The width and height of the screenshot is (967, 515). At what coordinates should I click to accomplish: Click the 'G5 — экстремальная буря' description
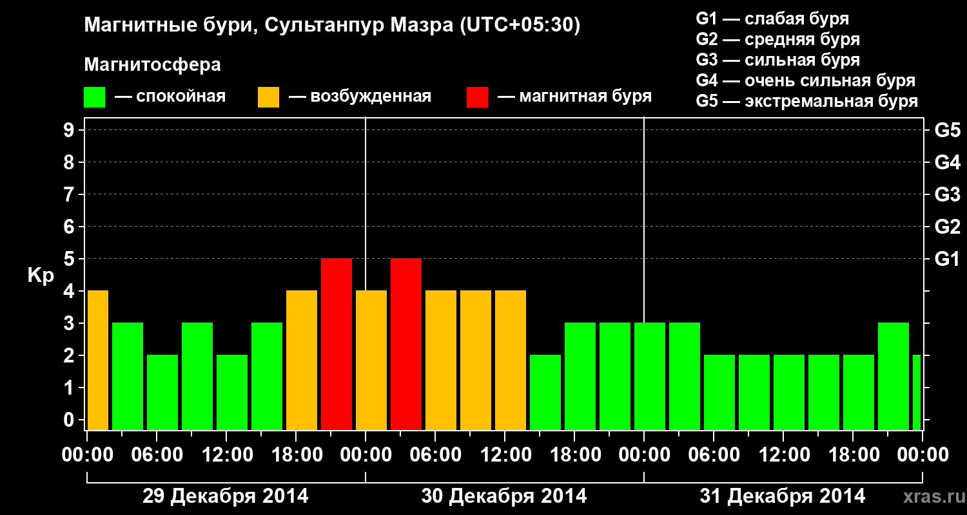click(x=807, y=102)
